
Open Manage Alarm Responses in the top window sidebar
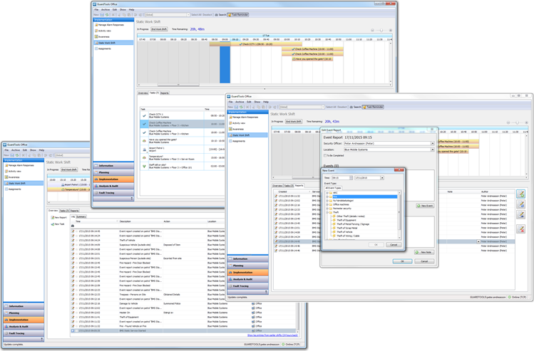(x=111, y=25)
